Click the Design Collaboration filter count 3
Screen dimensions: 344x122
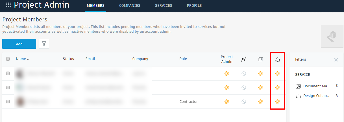pyautogui.click(x=337, y=96)
